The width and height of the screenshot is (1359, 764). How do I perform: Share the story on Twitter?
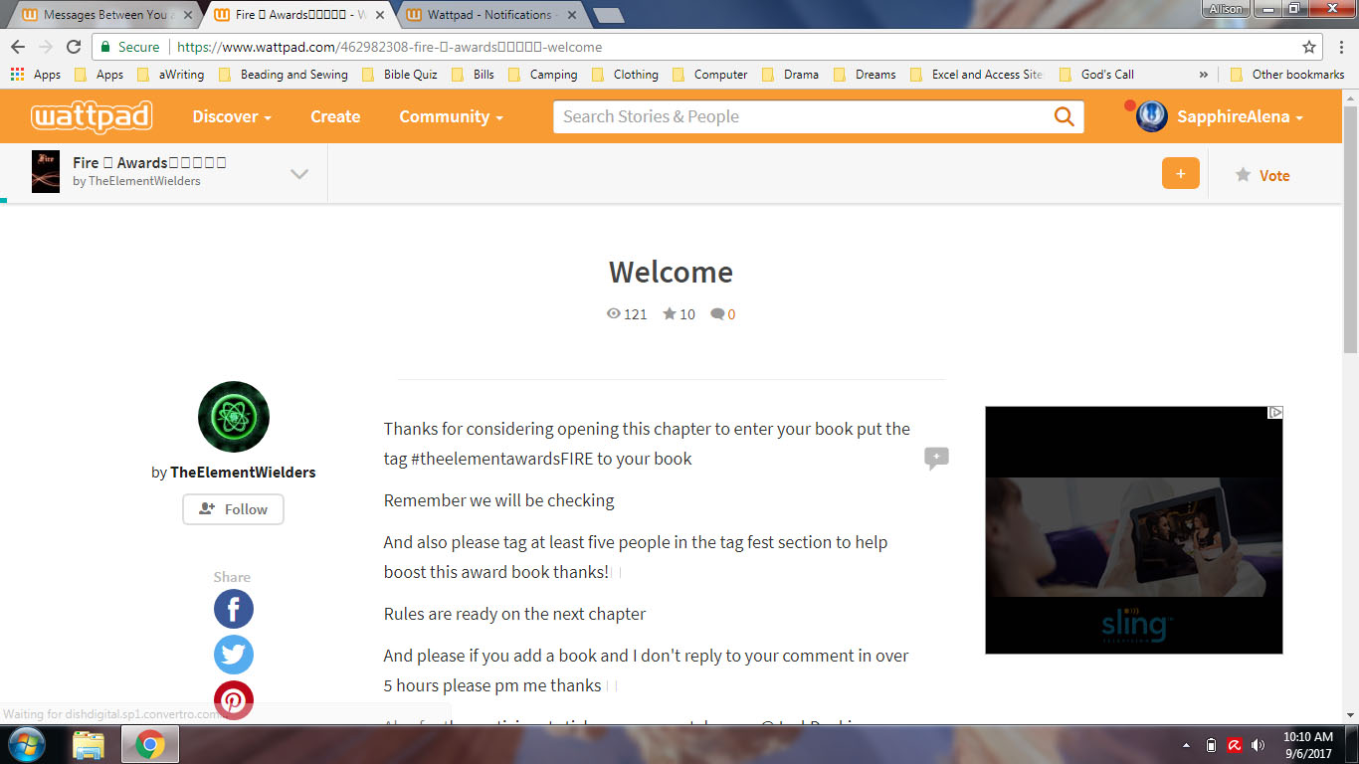pyautogui.click(x=234, y=655)
